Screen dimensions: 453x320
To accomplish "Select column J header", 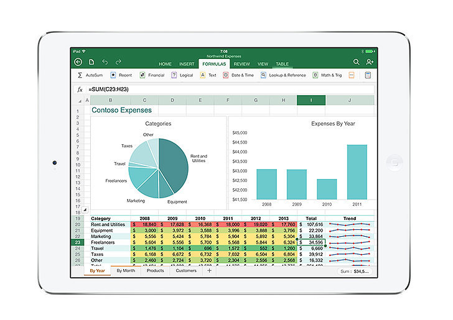I will coord(350,100).
